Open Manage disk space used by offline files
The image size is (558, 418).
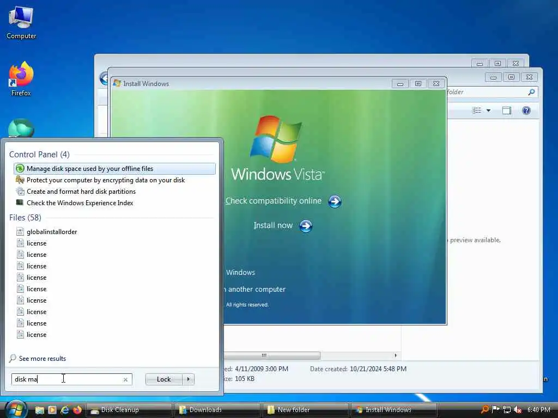point(114,169)
